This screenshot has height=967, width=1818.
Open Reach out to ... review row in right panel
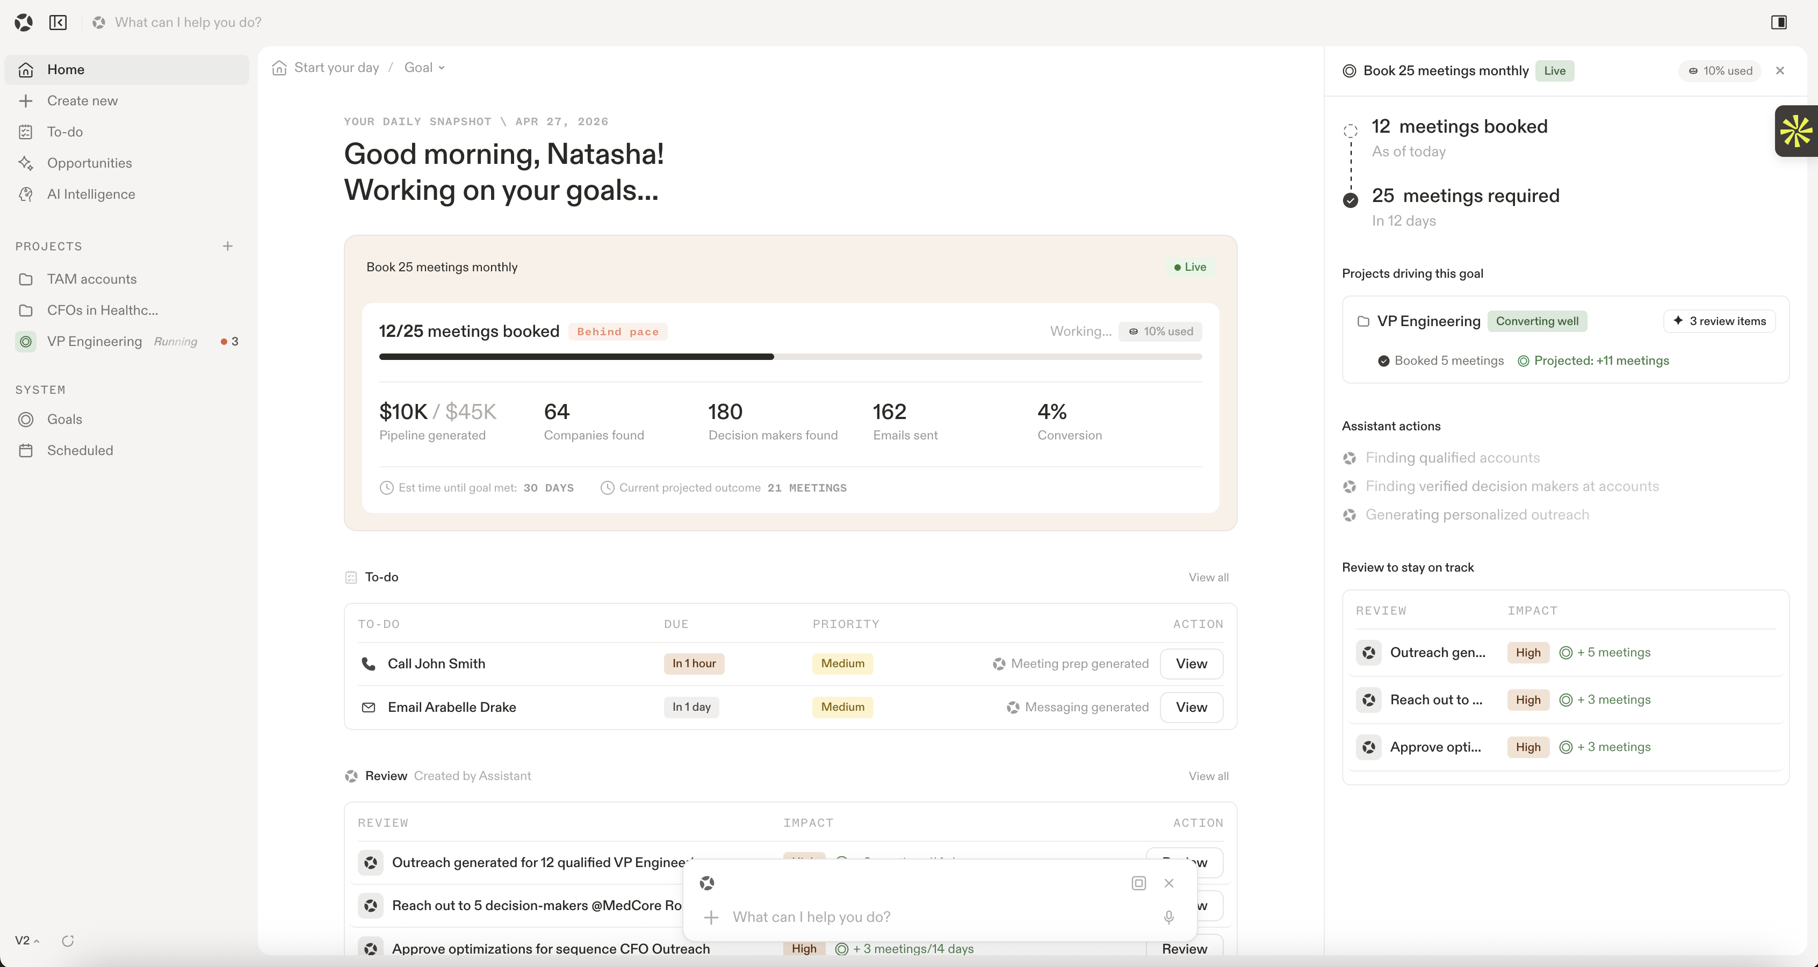pos(1564,700)
